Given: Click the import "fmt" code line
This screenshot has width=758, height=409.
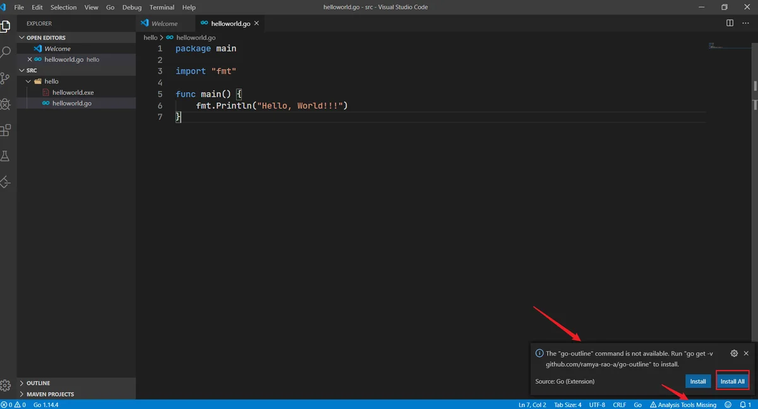Looking at the screenshot, I should coord(206,71).
